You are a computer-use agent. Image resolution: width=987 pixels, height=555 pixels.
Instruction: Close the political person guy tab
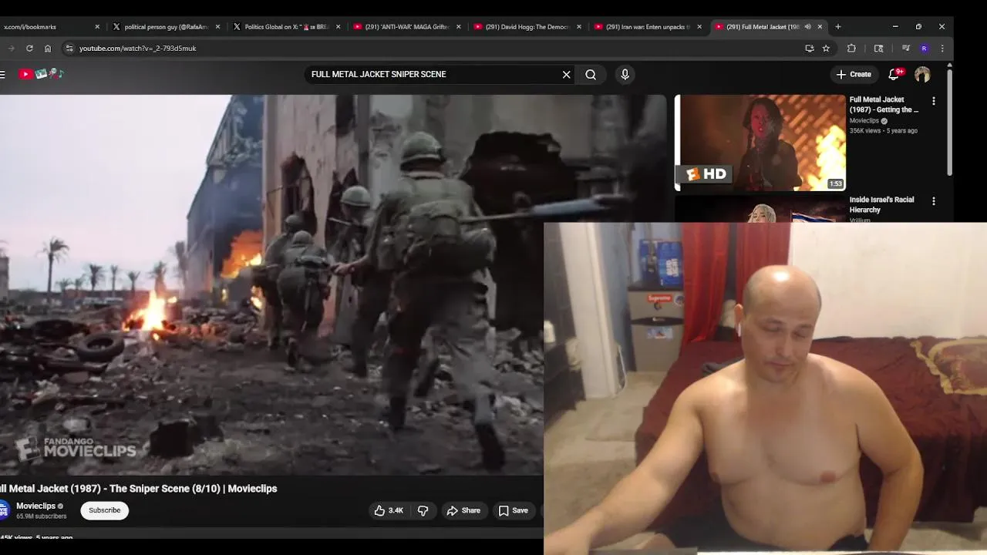(x=217, y=26)
